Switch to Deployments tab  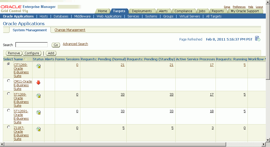(142, 11)
